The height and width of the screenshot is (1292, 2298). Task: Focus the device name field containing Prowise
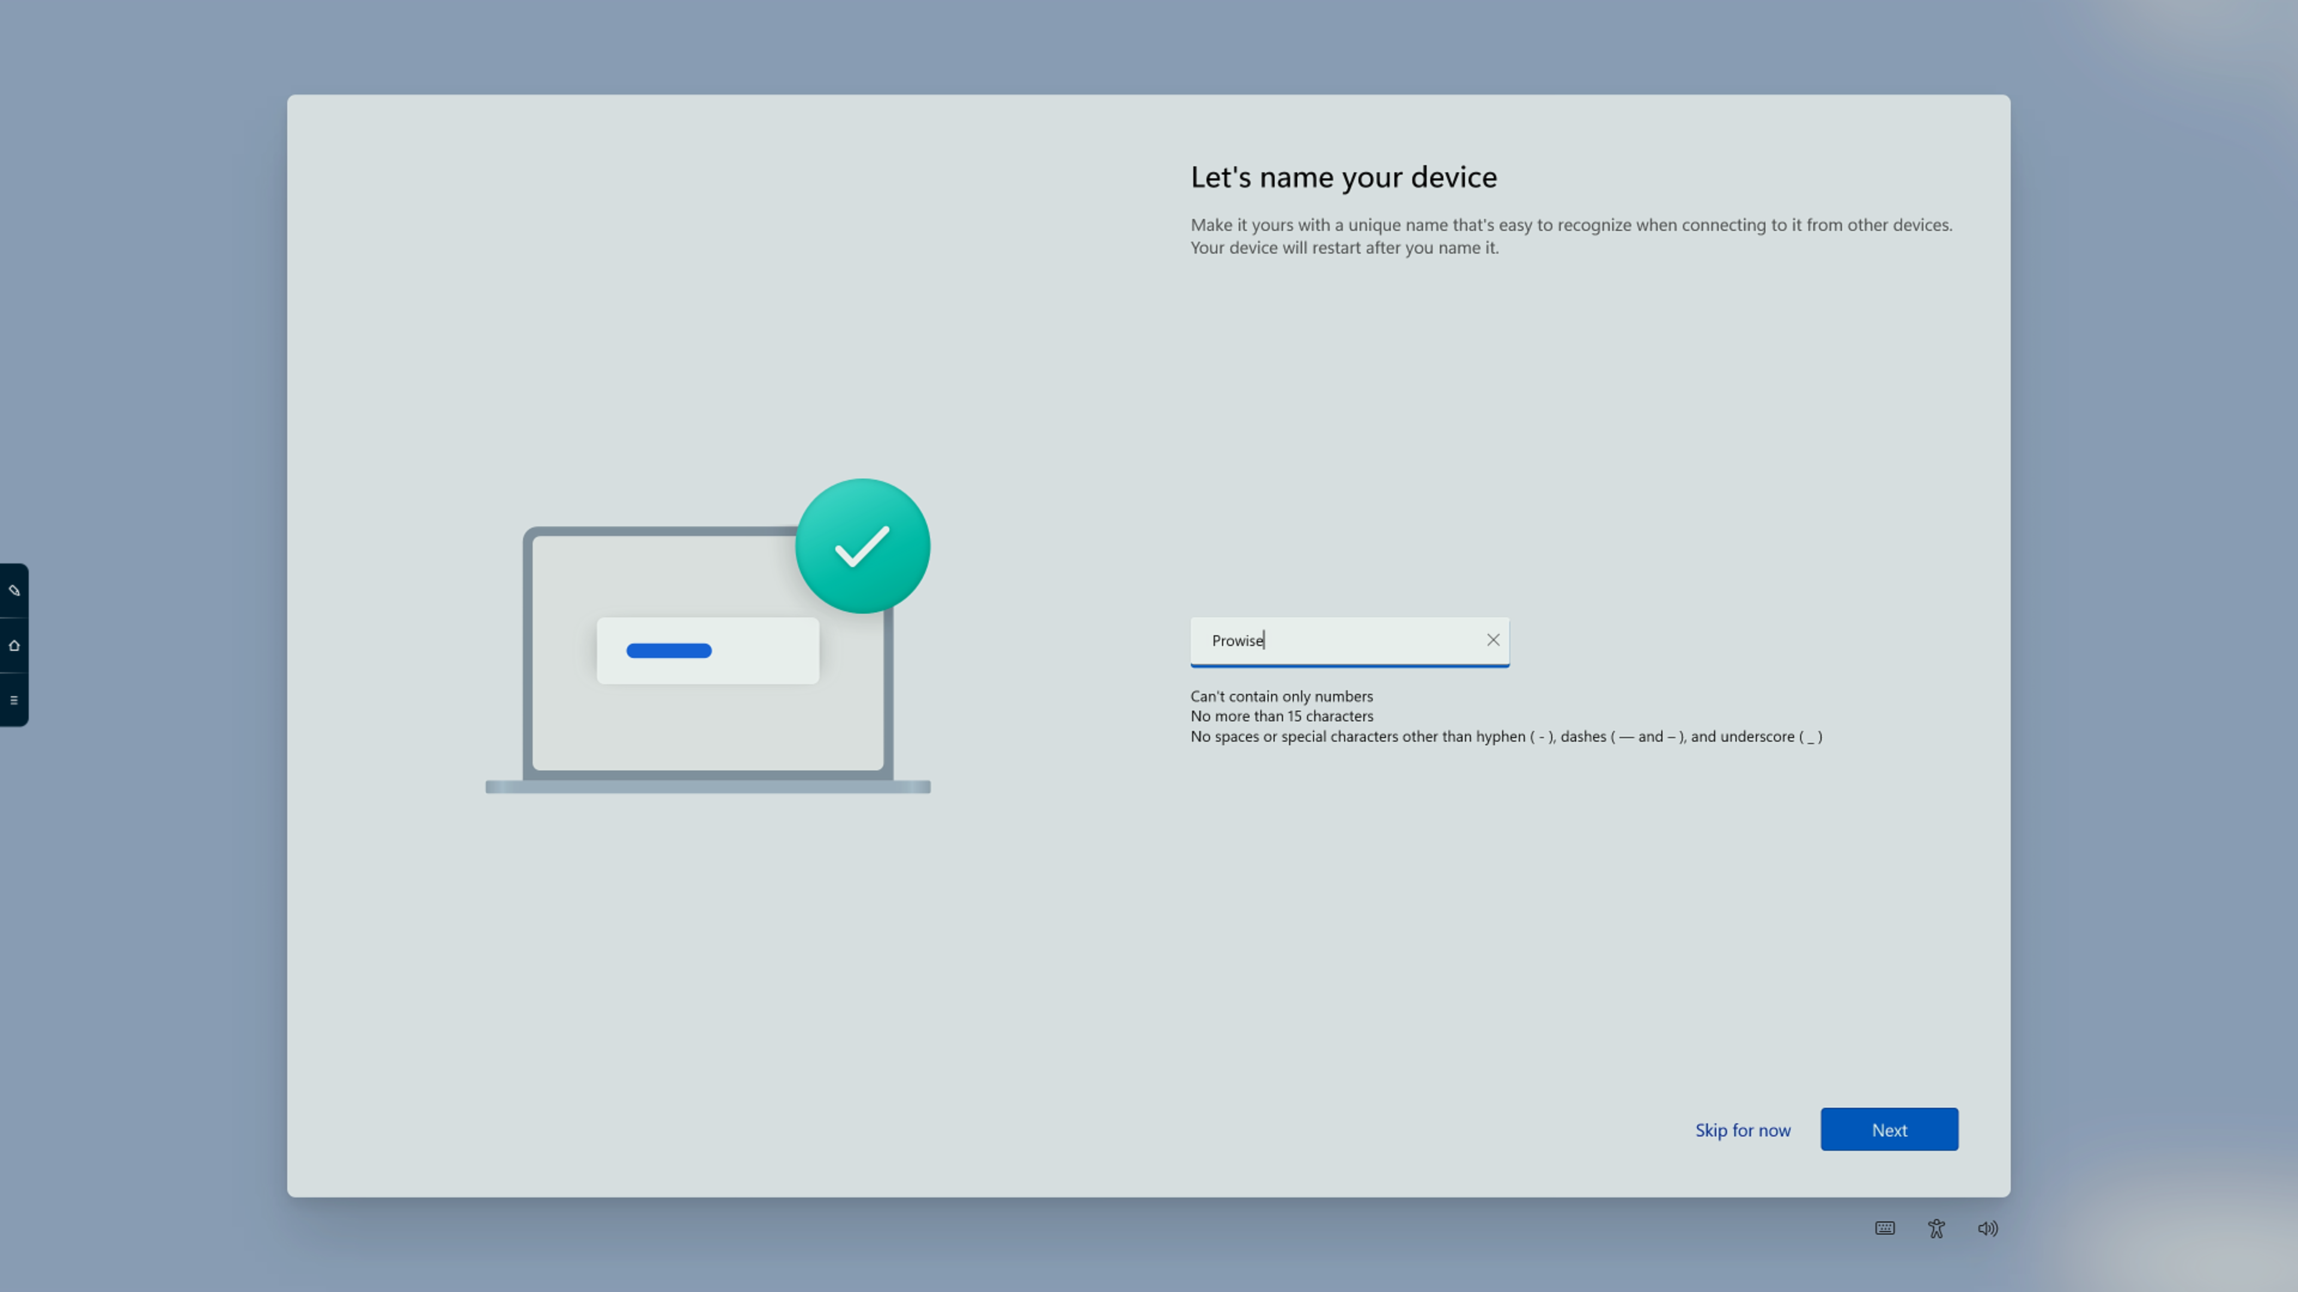click(x=1338, y=640)
